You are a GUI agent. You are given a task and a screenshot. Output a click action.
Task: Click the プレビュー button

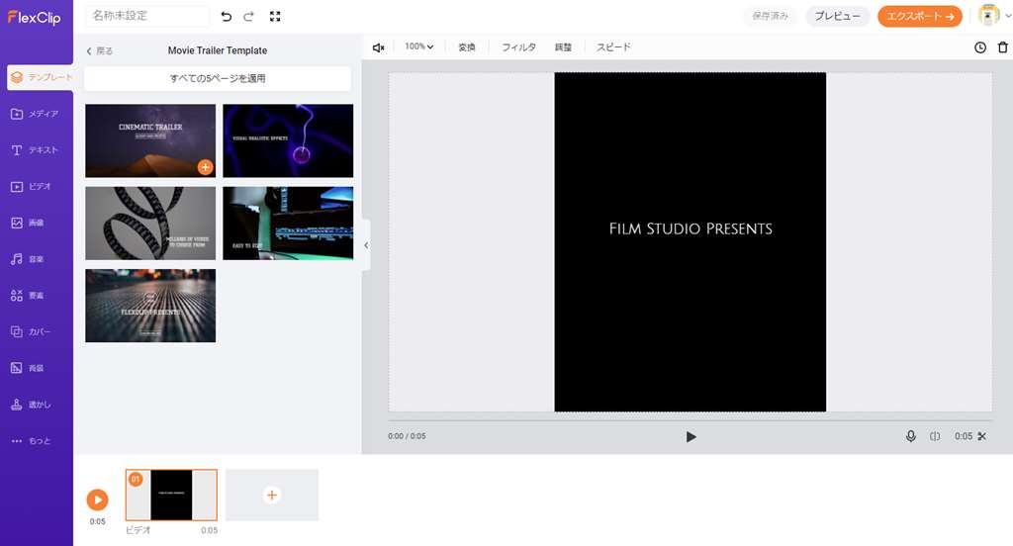coord(837,17)
